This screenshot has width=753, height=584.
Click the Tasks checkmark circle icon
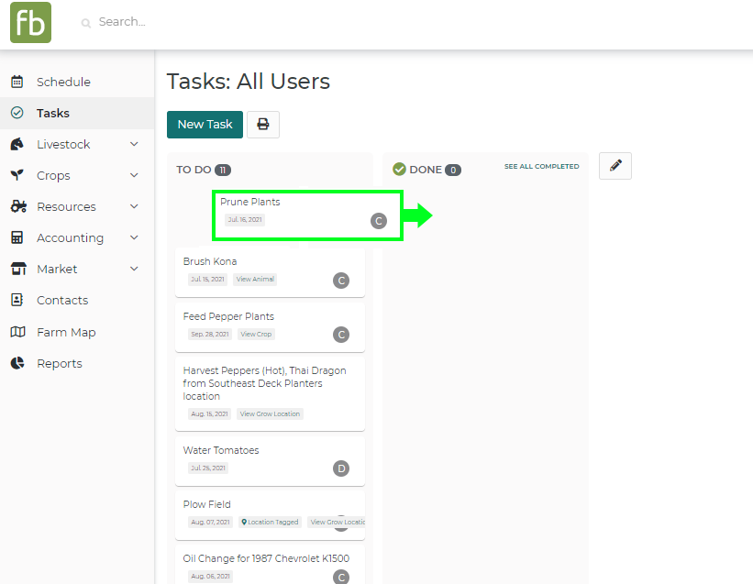17,113
